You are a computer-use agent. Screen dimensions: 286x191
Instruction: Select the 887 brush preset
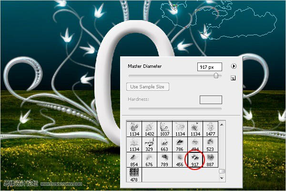click(211, 159)
